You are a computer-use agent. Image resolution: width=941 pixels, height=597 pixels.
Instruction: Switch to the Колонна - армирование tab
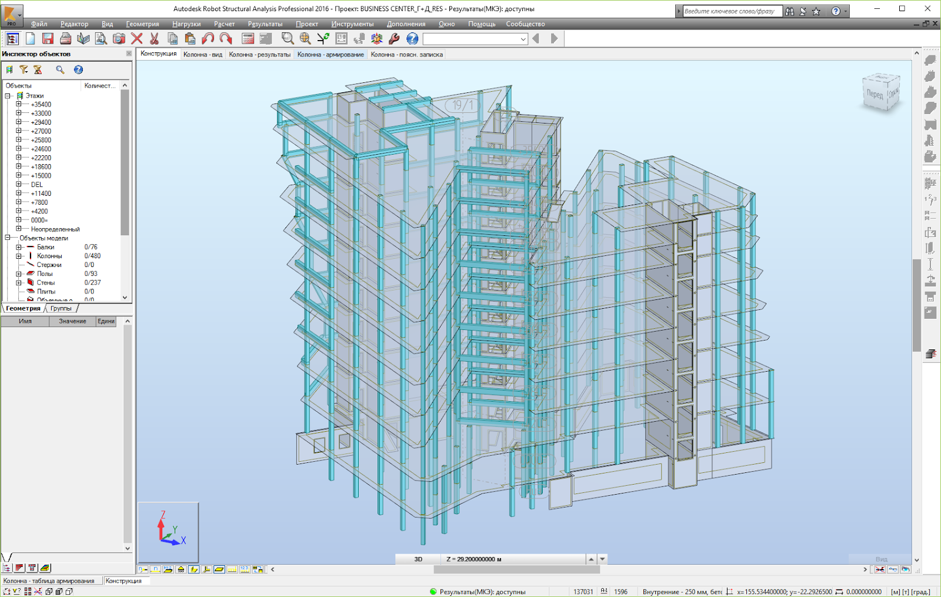click(331, 55)
